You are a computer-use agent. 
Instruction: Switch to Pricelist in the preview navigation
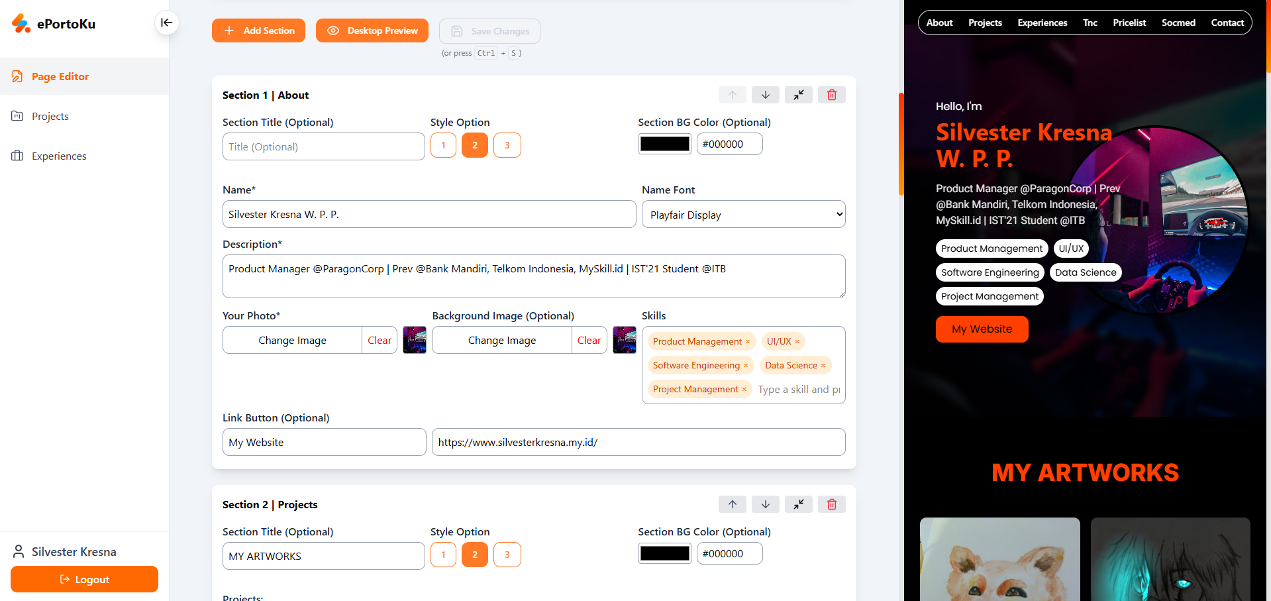pos(1129,22)
